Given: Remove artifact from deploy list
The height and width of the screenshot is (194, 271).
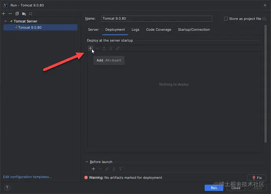Looking at the screenshot, I should pos(97,48).
